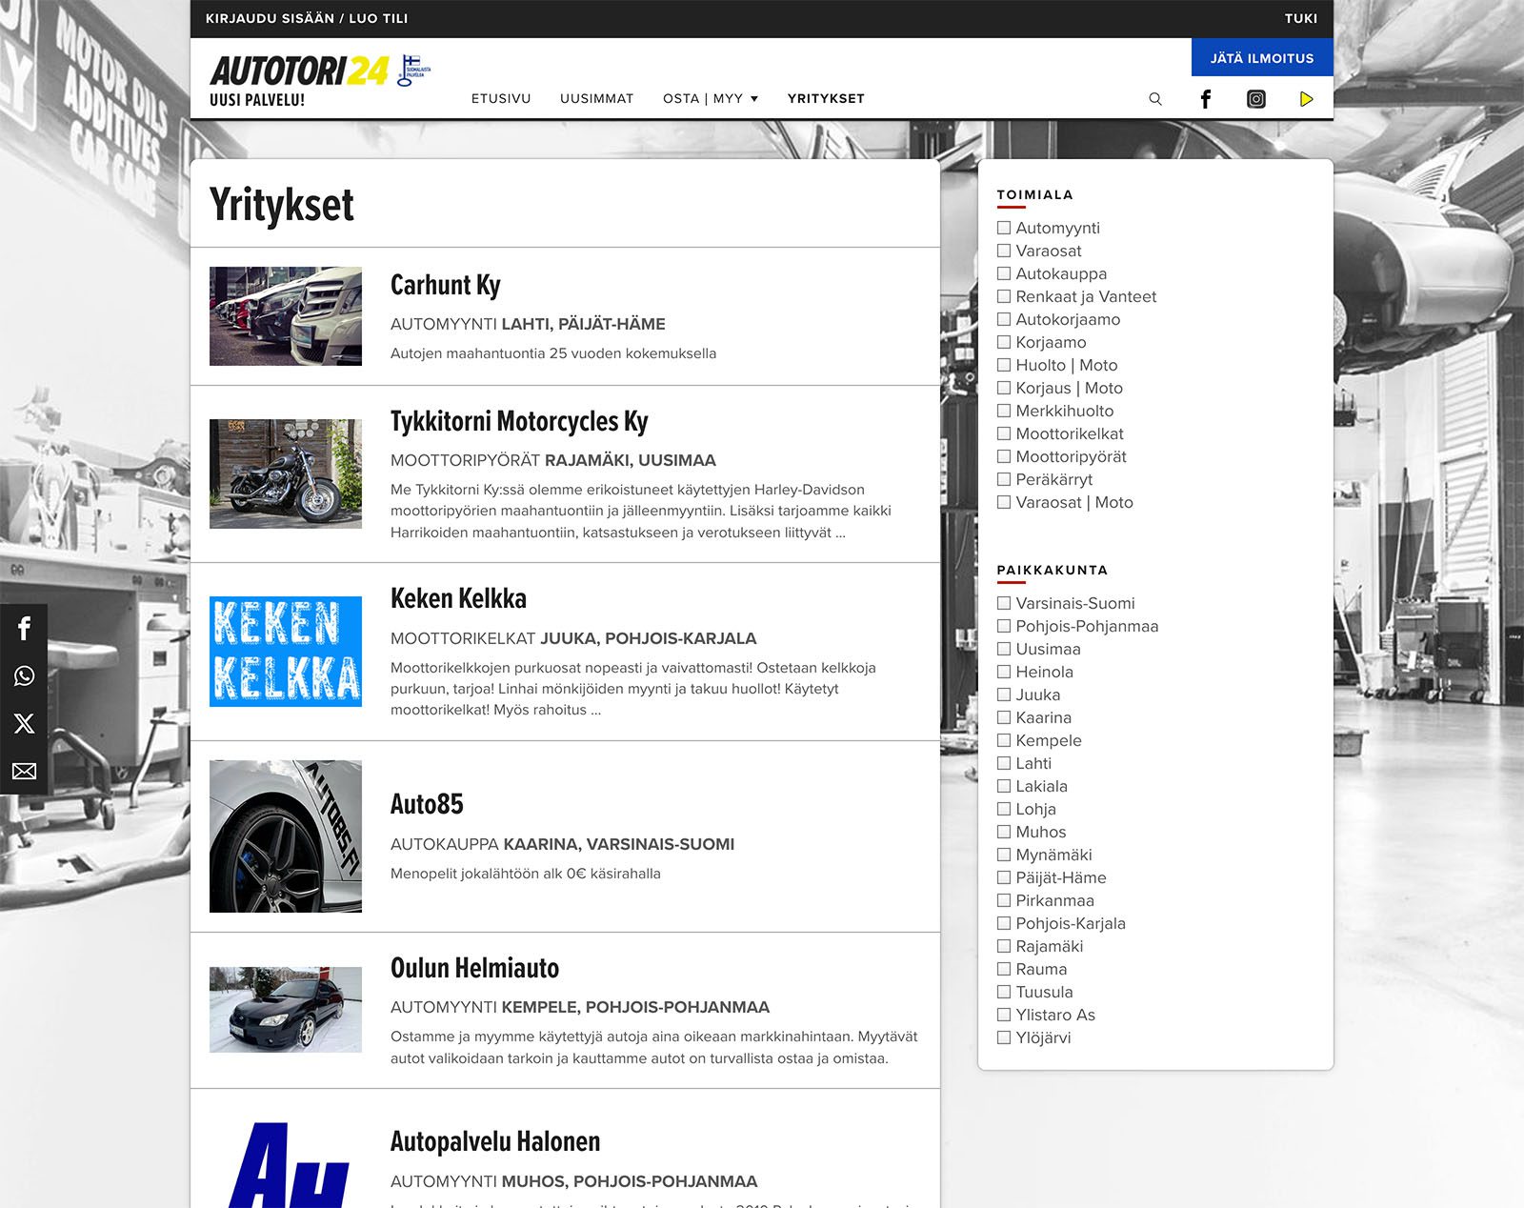Open TUKI in the top bar
This screenshot has height=1208, width=1524.
click(x=1301, y=18)
